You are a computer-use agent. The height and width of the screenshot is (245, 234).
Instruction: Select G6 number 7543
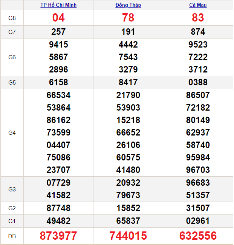[128, 57]
